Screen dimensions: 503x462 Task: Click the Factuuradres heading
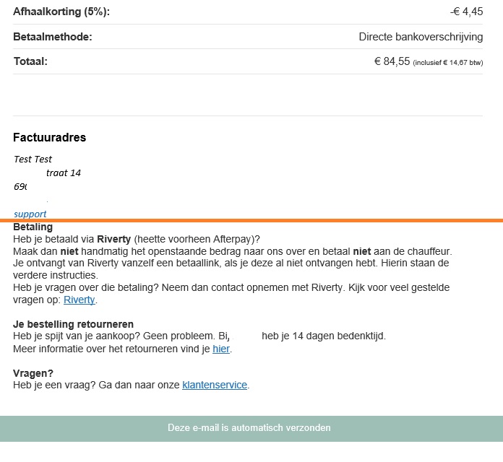(x=50, y=137)
